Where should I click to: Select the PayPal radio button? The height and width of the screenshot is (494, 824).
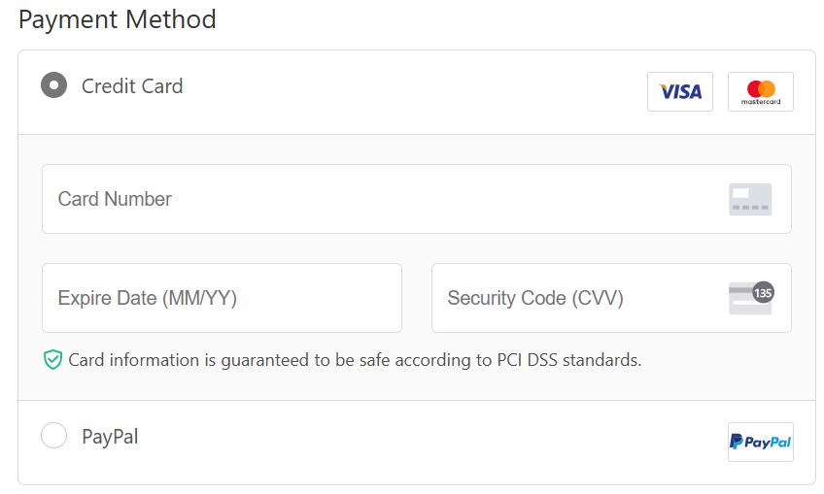click(x=54, y=435)
